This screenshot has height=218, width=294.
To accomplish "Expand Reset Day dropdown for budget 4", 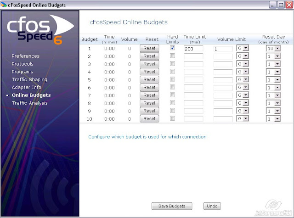I will click(x=273, y=72).
